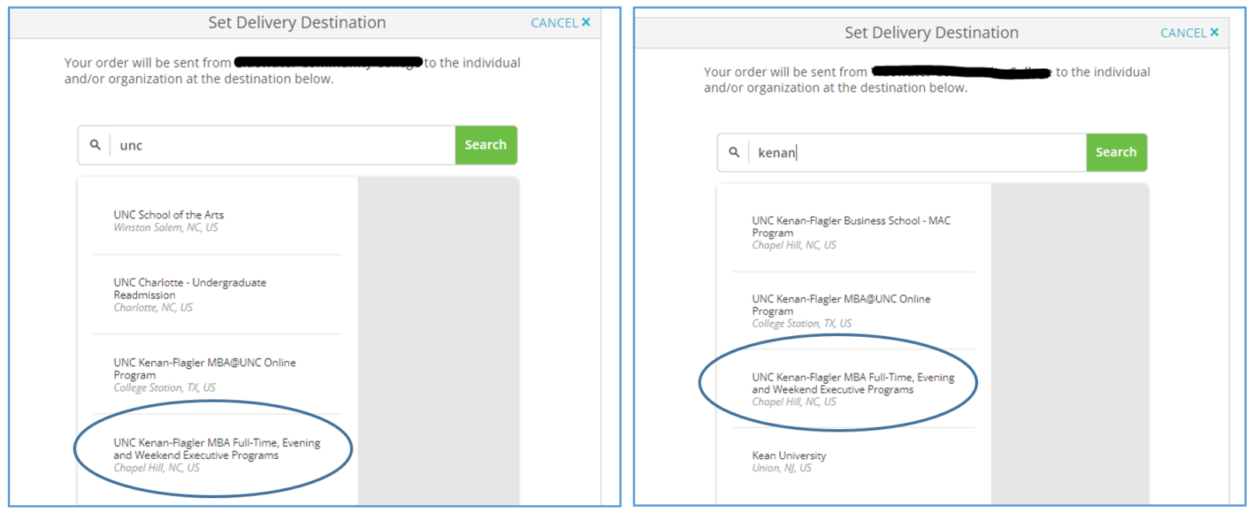Click the X icon in the 'kenan' search dialog
Viewport: 1253px width, 513px height.
pos(1214,32)
